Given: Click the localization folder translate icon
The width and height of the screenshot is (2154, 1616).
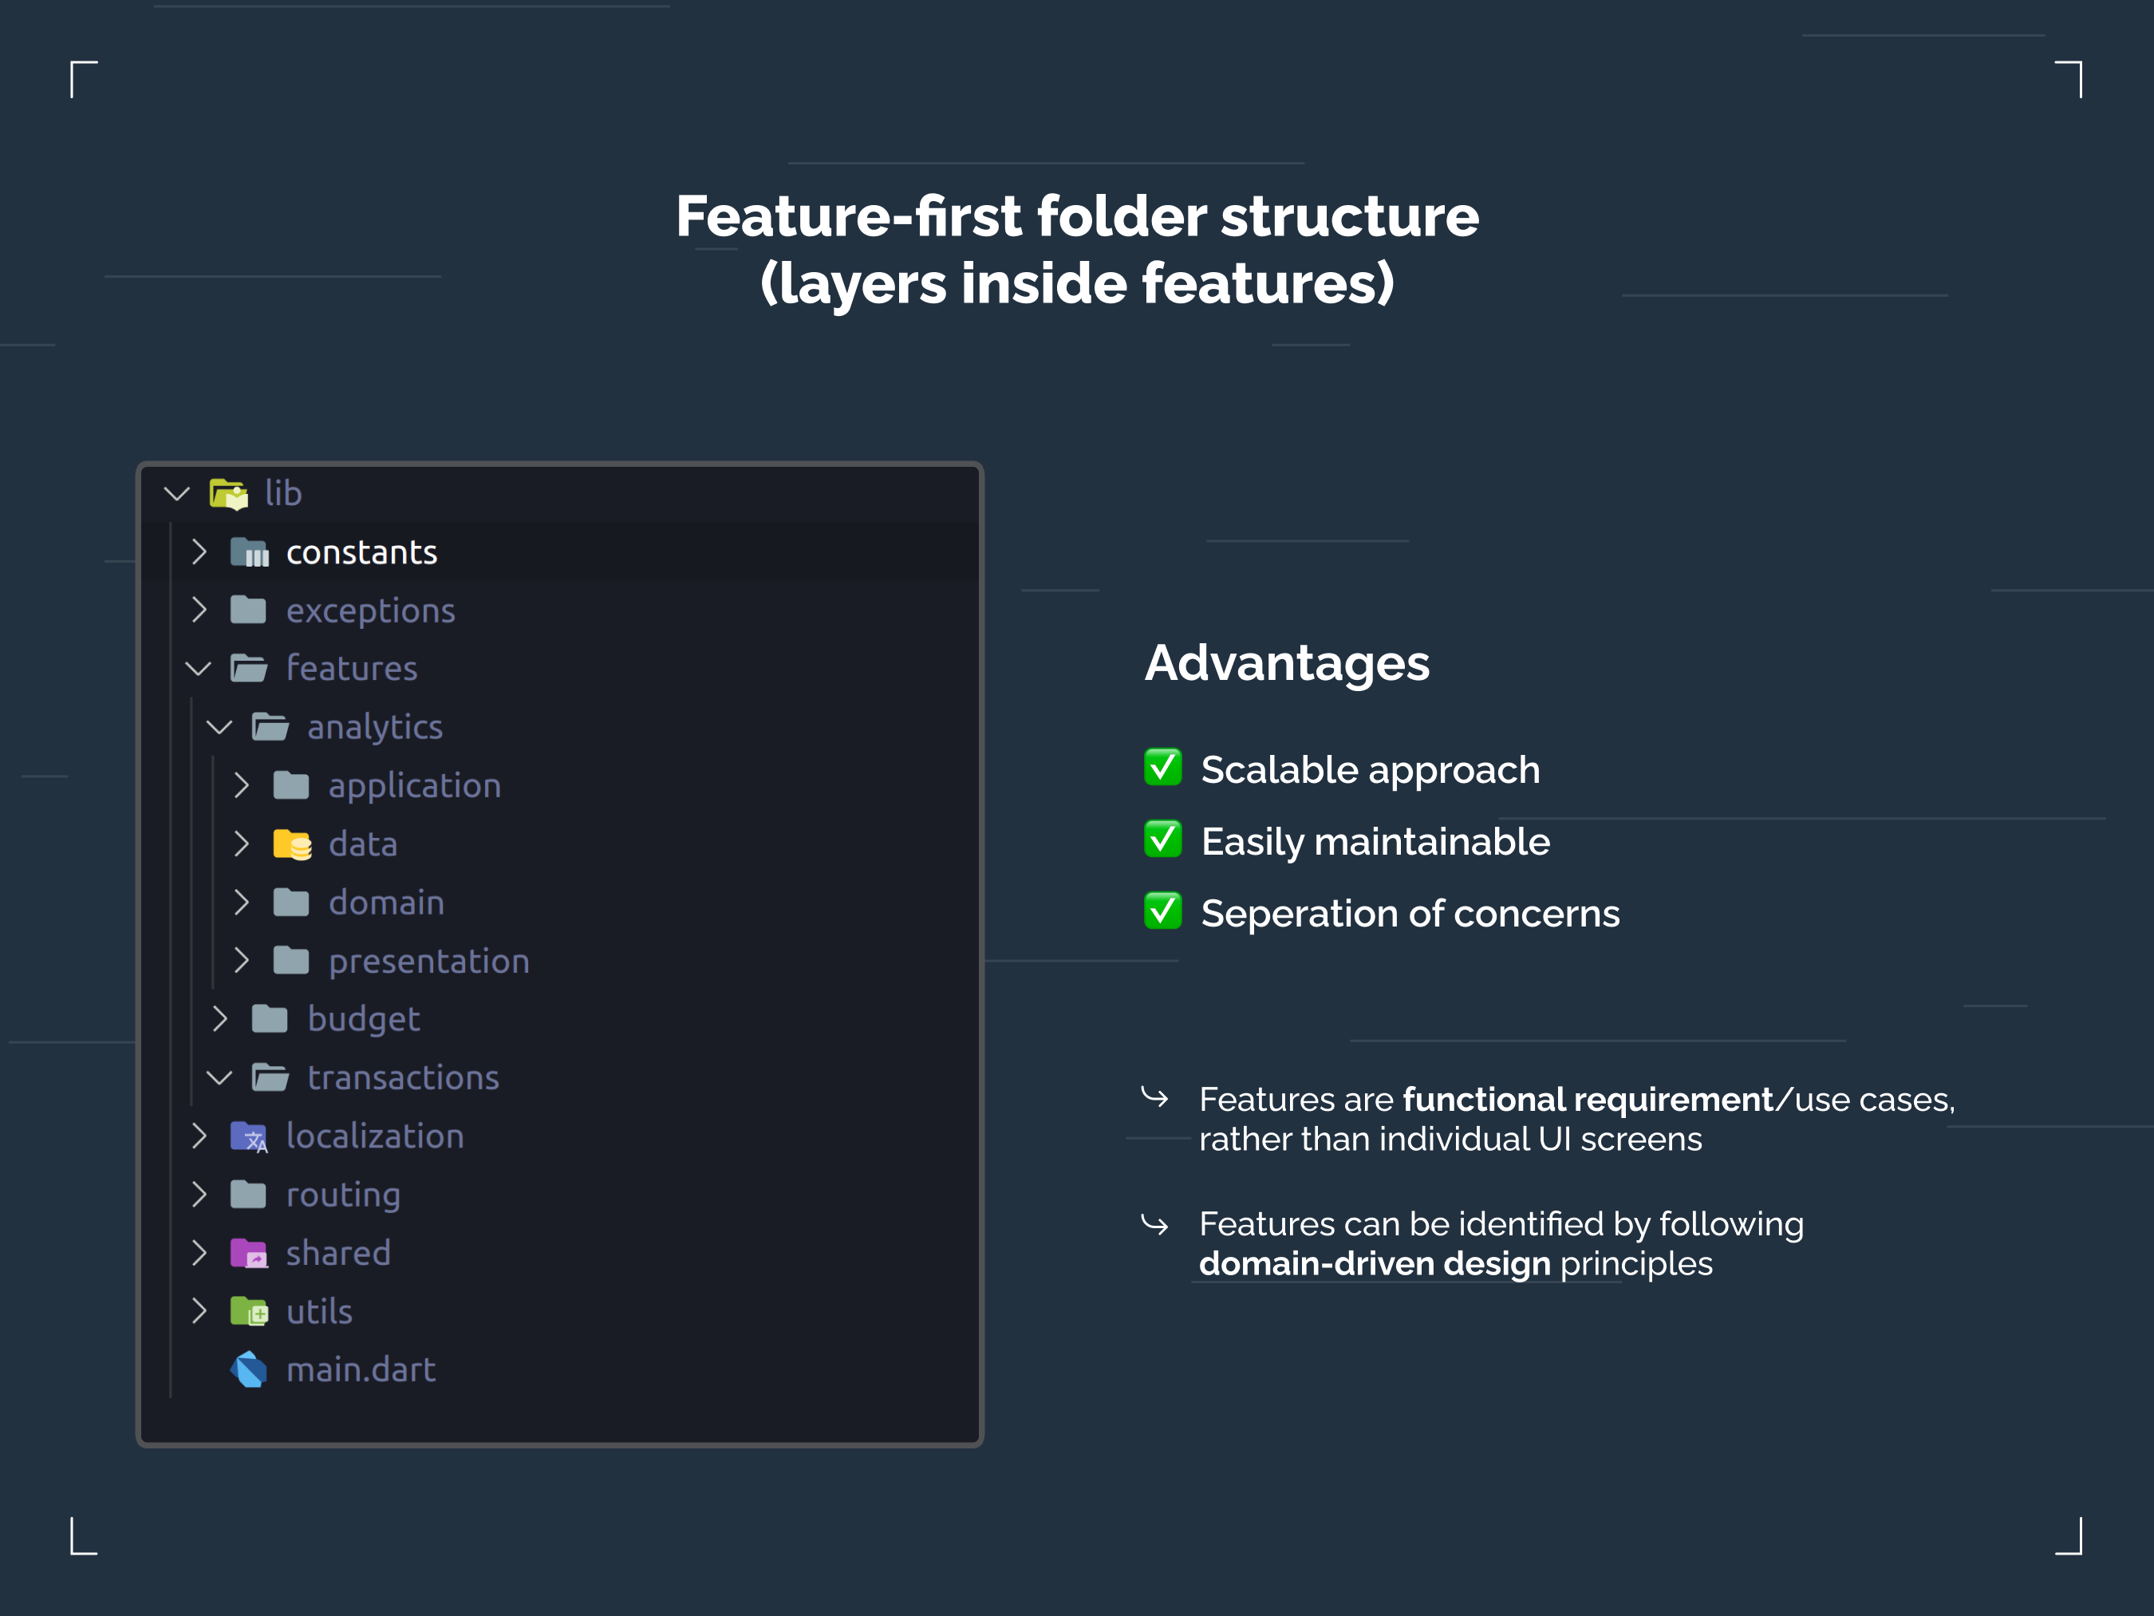Looking at the screenshot, I should [249, 1136].
